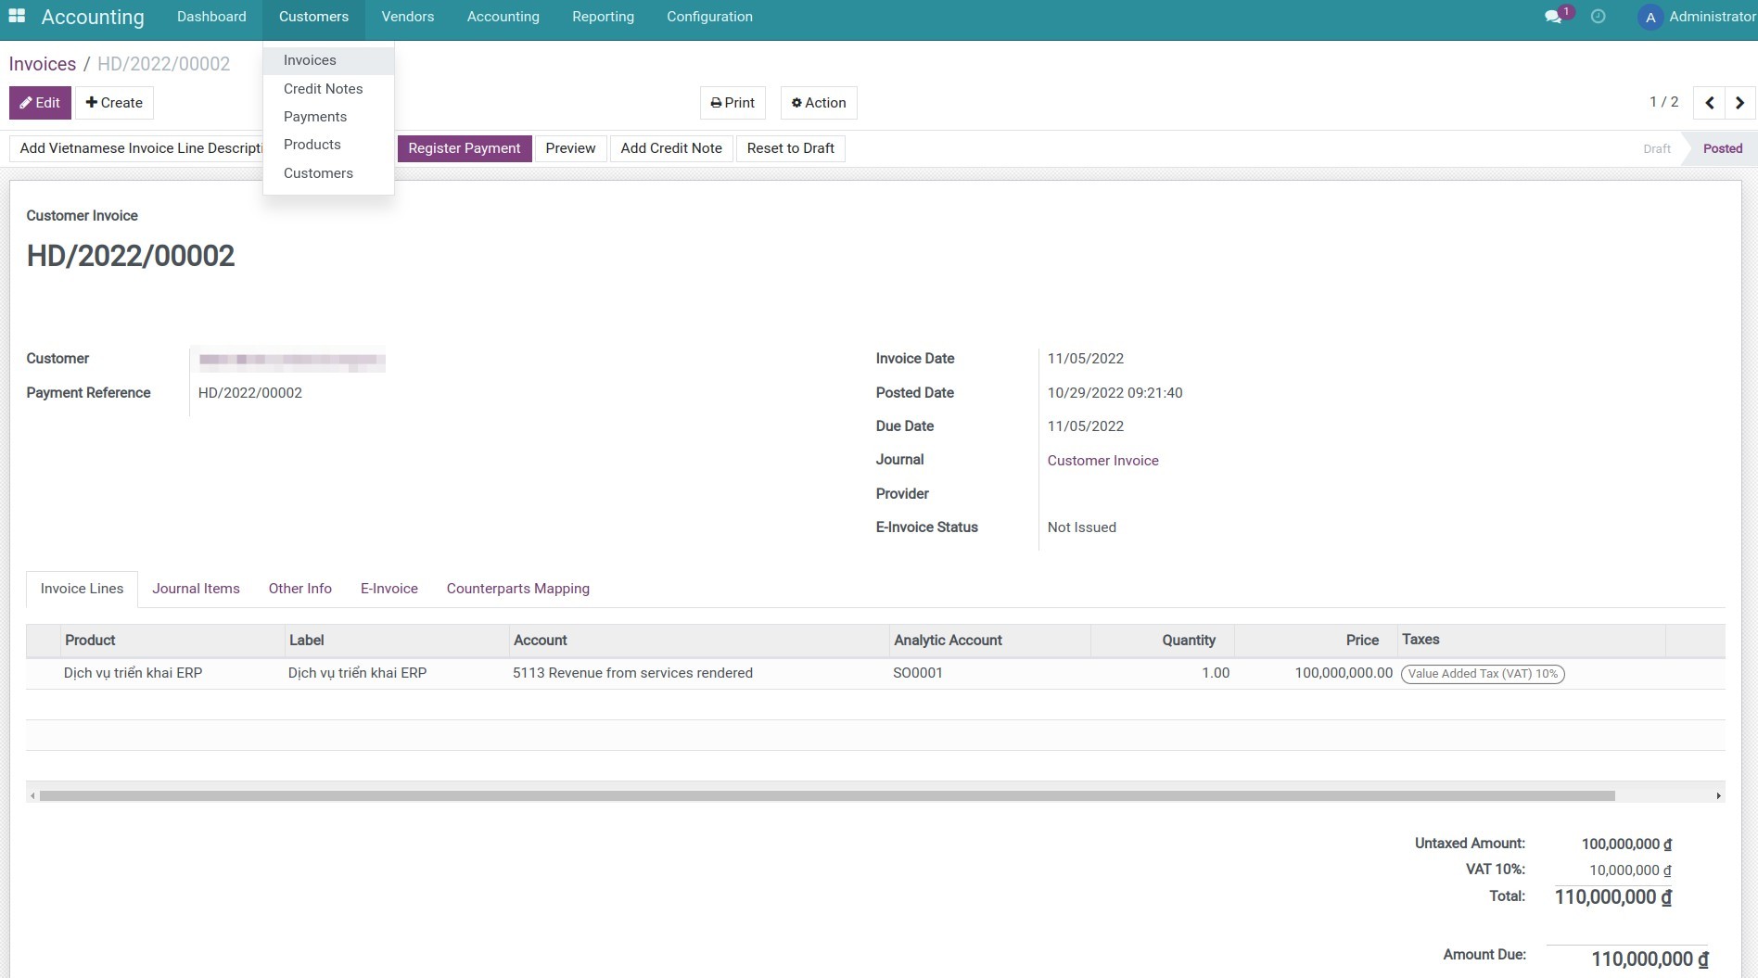This screenshot has height=978, width=1758.
Task: Click the Draft stage in the status bar
Action: (1656, 148)
